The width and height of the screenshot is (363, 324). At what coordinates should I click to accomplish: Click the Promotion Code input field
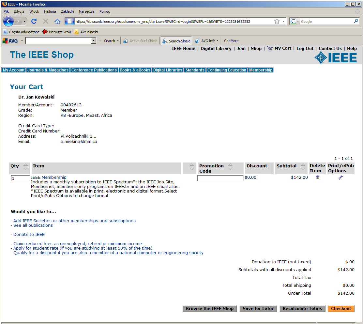[x=220, y=178]
